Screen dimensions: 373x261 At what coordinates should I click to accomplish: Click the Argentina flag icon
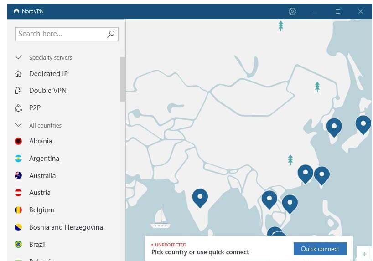click(18, 159)
